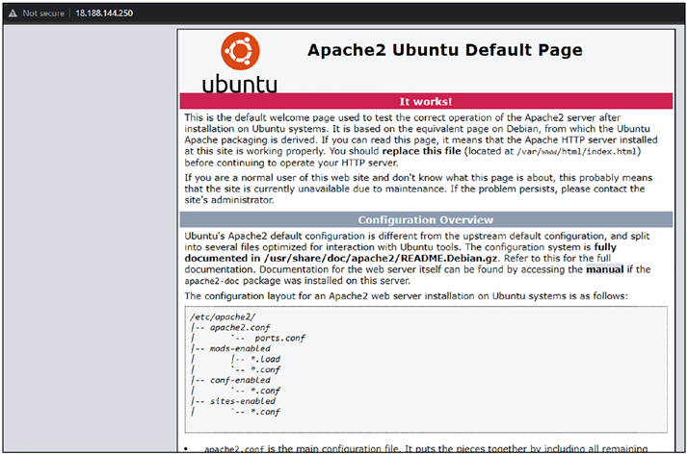
Task: Click the '/var/www/html/index.html' path text
Action: click(x=576, y=152)
